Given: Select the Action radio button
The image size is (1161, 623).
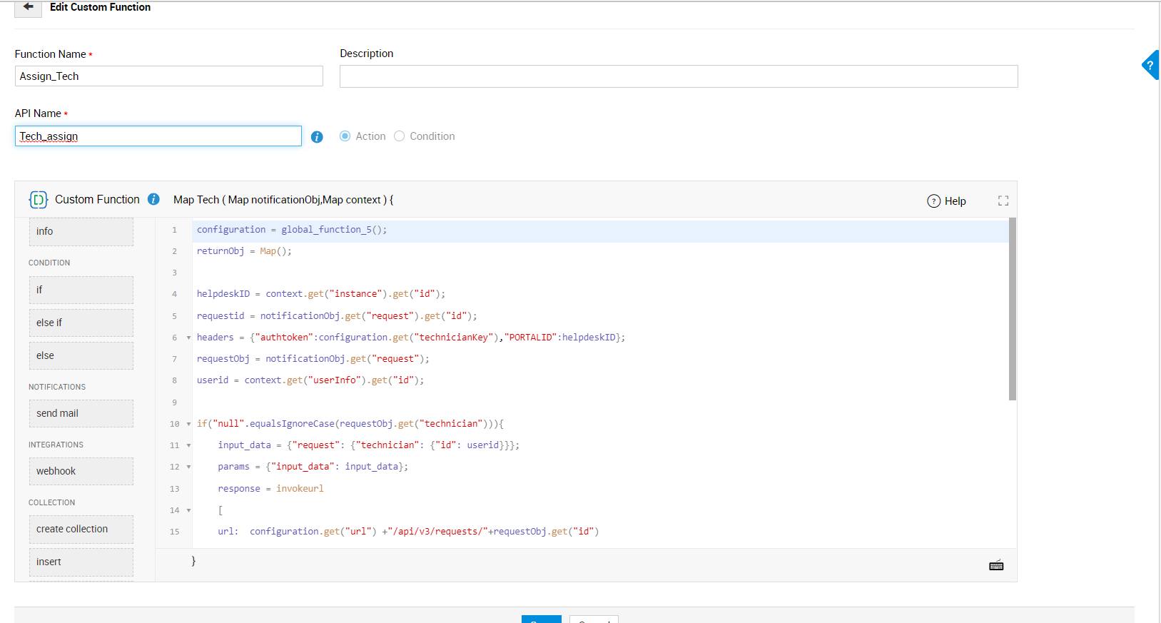Looking at the screenshot, I should [345, 136].
